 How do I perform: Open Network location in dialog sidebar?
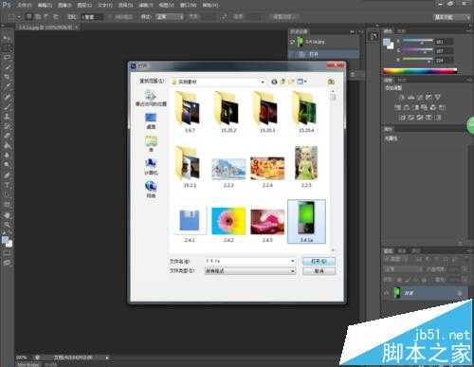[x=151, y=190]
